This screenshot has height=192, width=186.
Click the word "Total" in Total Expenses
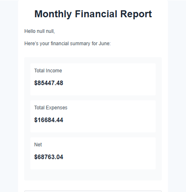point(39,108)
